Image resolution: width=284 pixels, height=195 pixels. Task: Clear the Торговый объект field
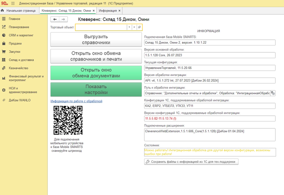pos(134,27)
